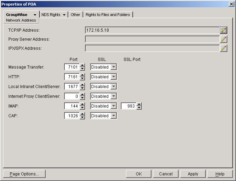Click Message Transfer port field 7101
The height and width of the screenshot is (181, 236).
point(72,67)
